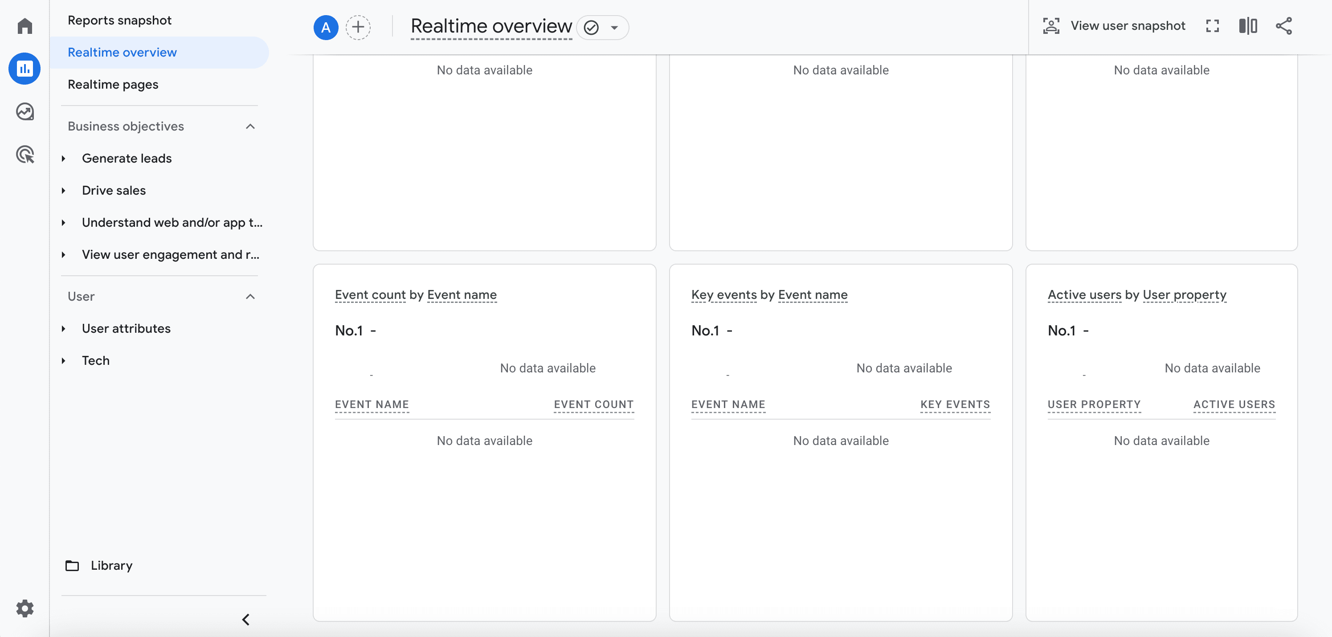Image resolution: width=1332 pixels, height=637 pixels.
Task: Click the add comparison plus icon
Action: [358, 27]
